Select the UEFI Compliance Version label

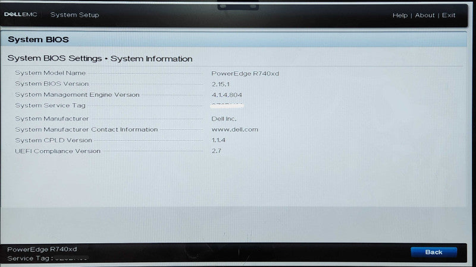(58, 151)
